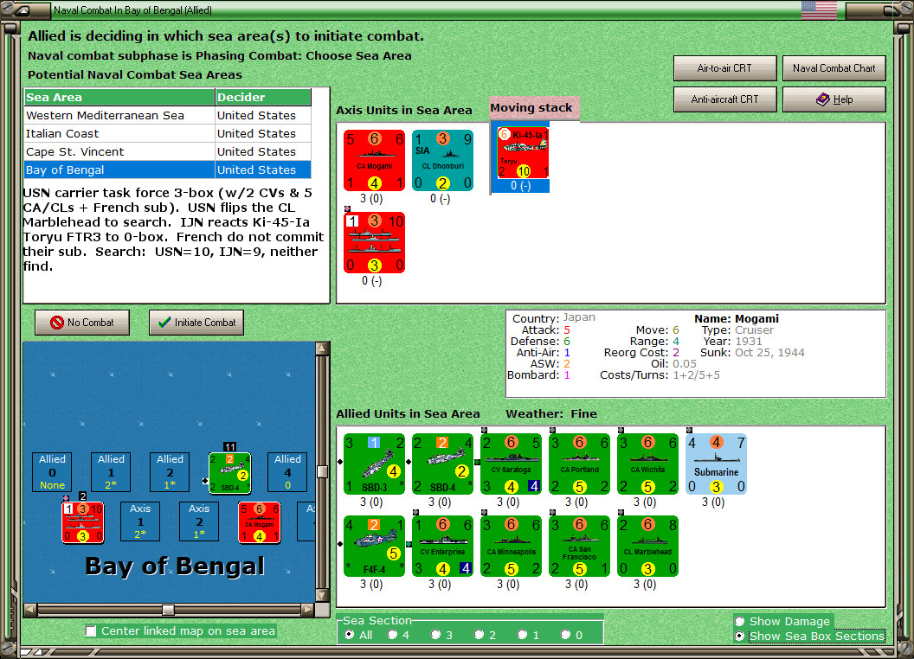Viewport: 914px width, 659px height.
Task: Click the Allied 2 sea box on map
Action: tap(170, 472)
